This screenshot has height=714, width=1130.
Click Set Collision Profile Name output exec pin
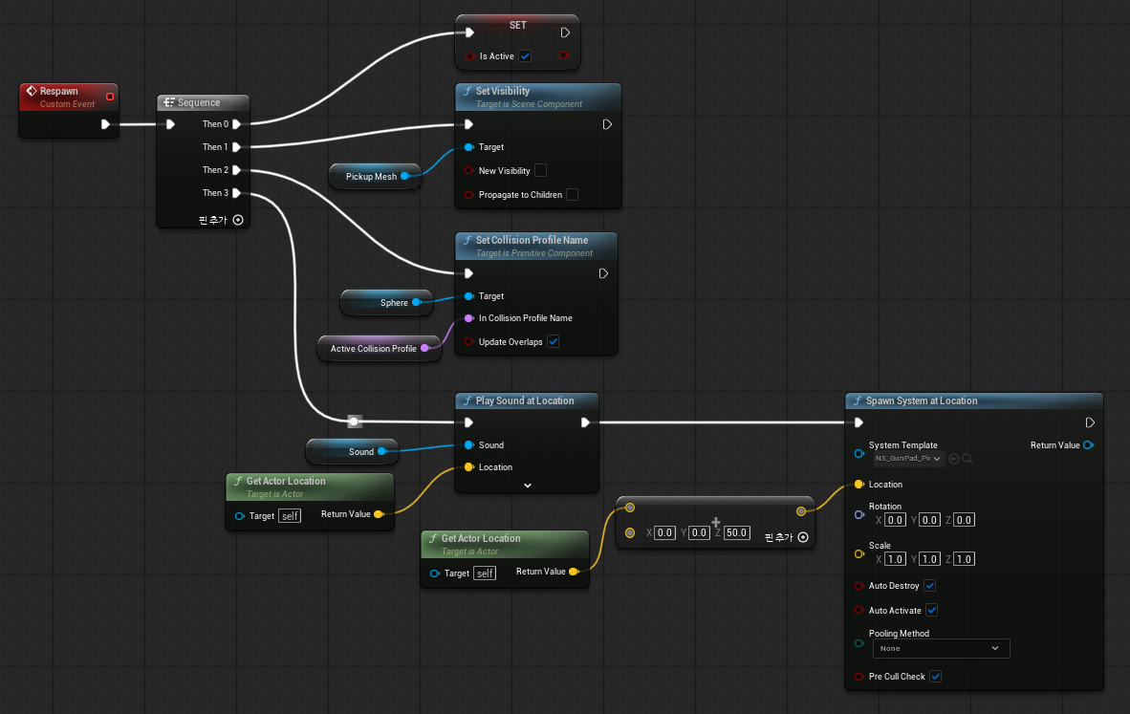click(603, 273)
